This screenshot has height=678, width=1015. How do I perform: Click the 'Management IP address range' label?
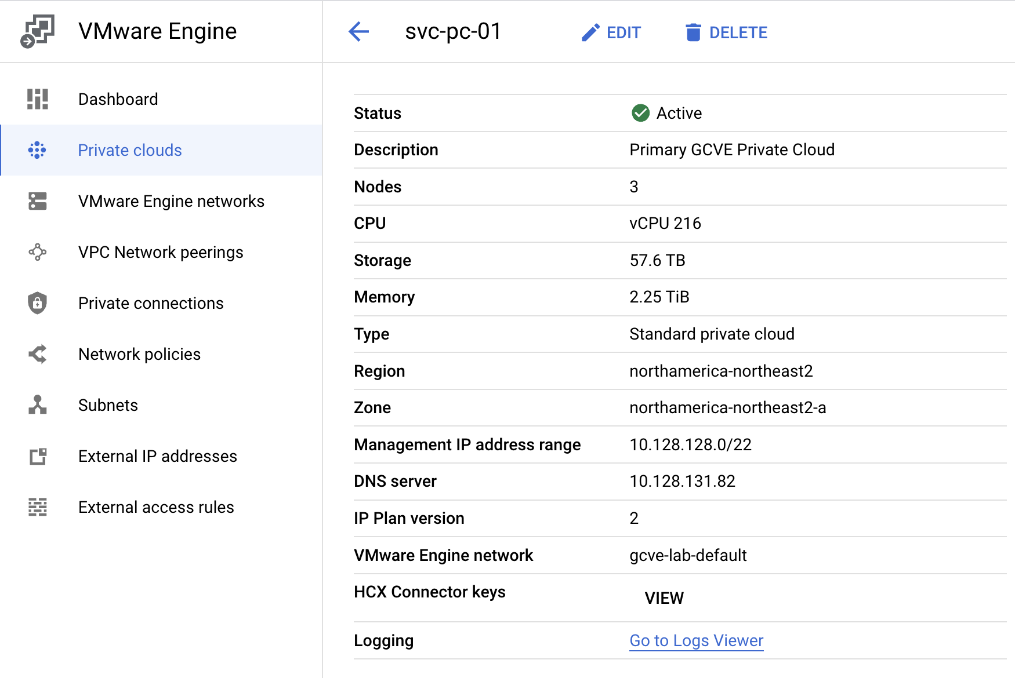coord(467,444)
